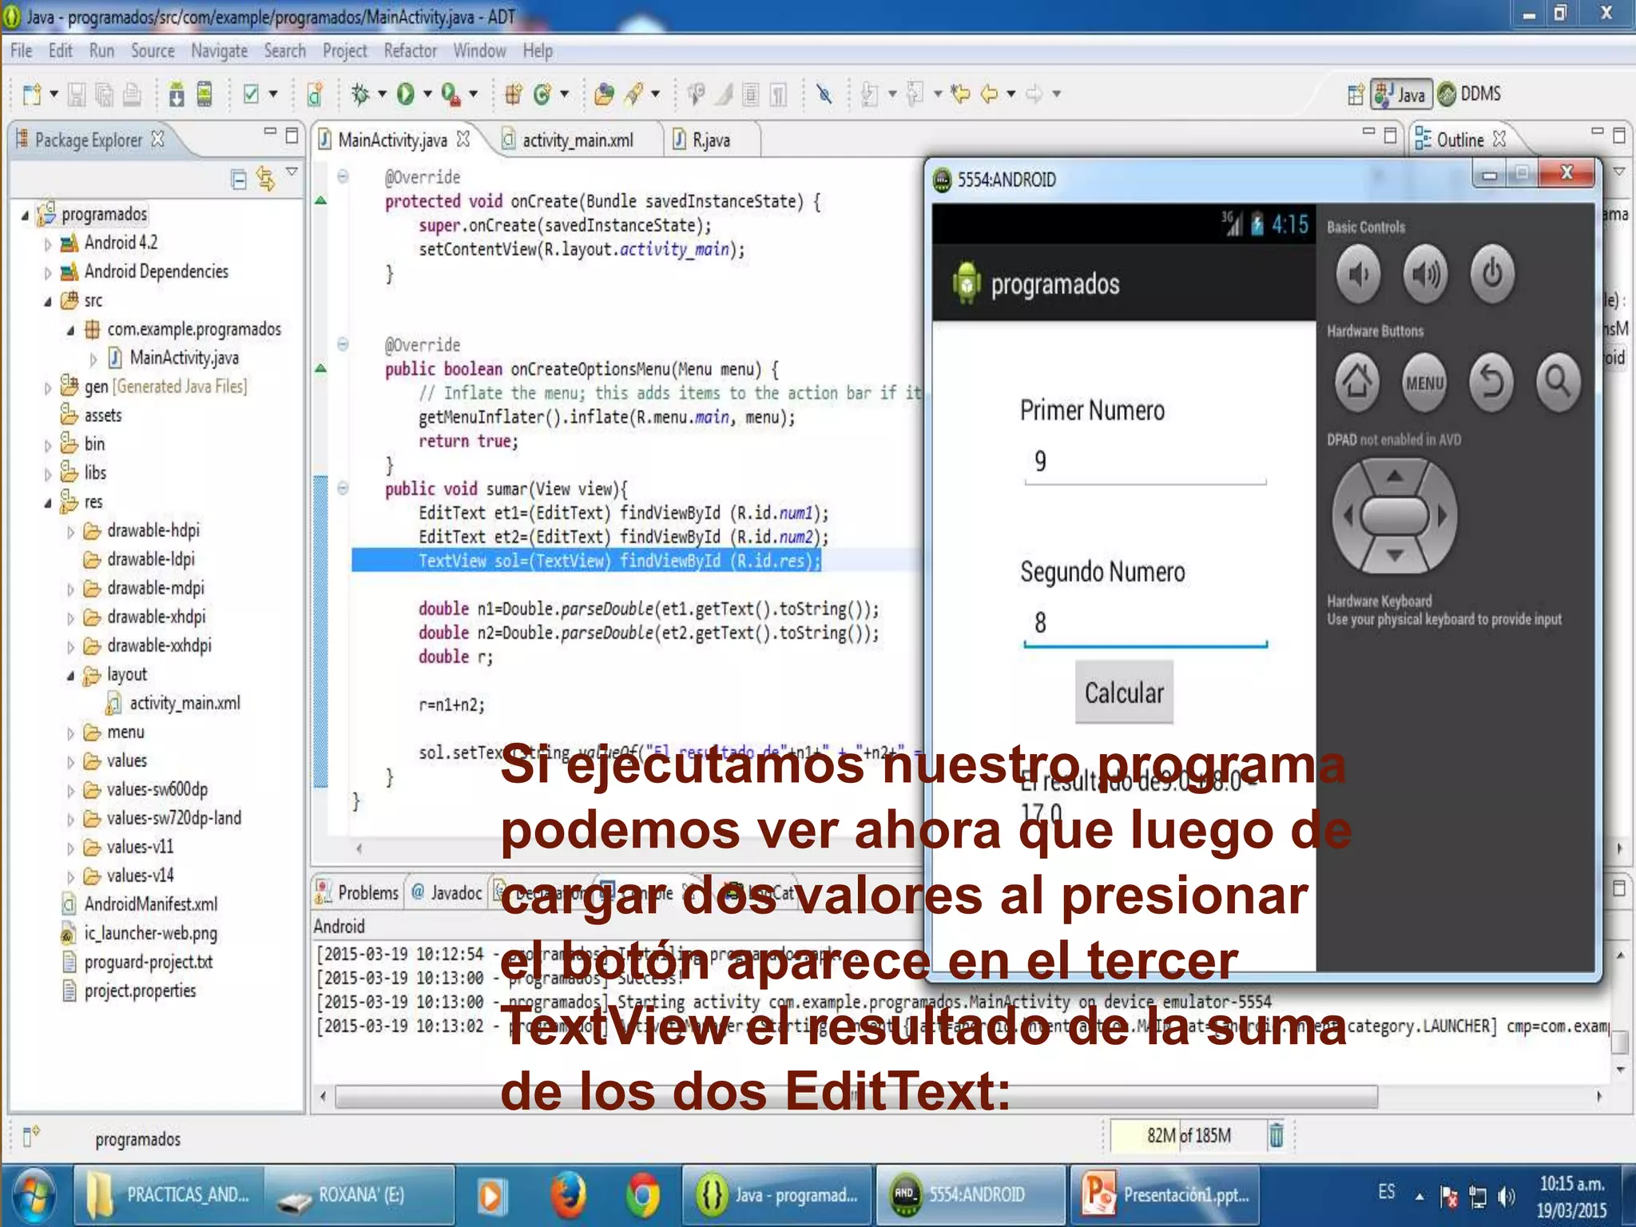Click the green Run button icon
This screenshot has height=1227, width=1636.
pyautogui.click(x=406, y=94)
